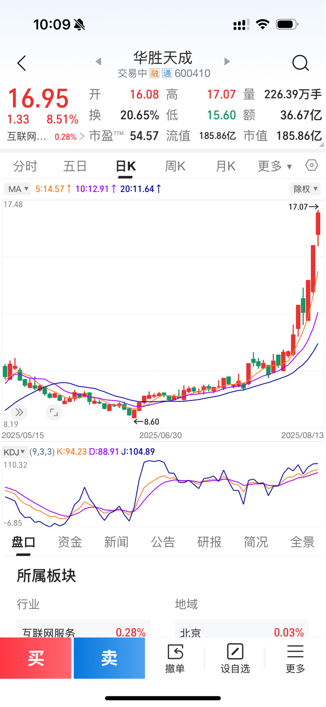The image size is (326, 707).
Task: Open 互联网服务 industry sector card
Action: (84, 629)
